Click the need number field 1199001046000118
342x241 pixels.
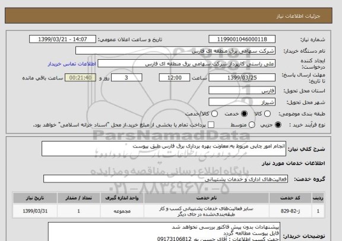[242, 39]
